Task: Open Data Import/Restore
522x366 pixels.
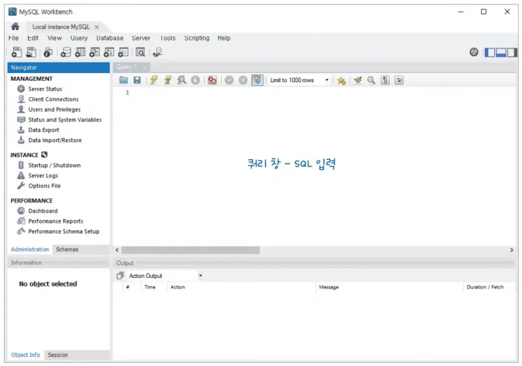Action: (x=55, y=140)
